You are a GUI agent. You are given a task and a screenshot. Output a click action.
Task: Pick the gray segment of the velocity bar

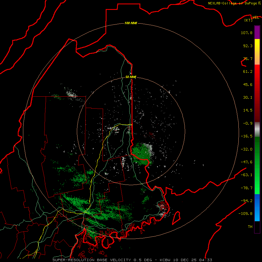(257, 130)
